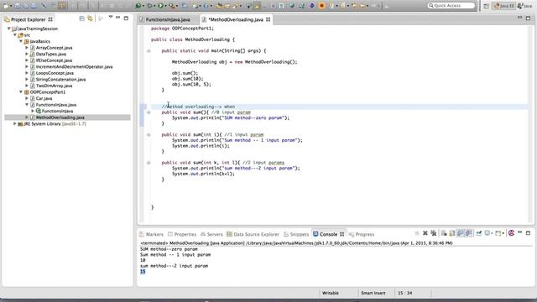Select TwoDimArray.java file

coord(54,86)
